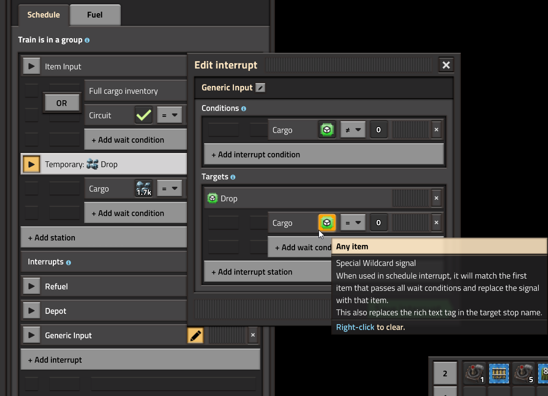Click the Add station button

[104, 238]
